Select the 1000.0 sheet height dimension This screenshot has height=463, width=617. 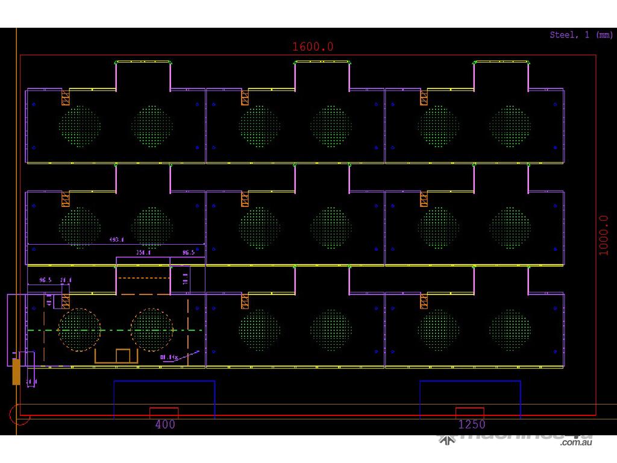(x=604, y=235)
